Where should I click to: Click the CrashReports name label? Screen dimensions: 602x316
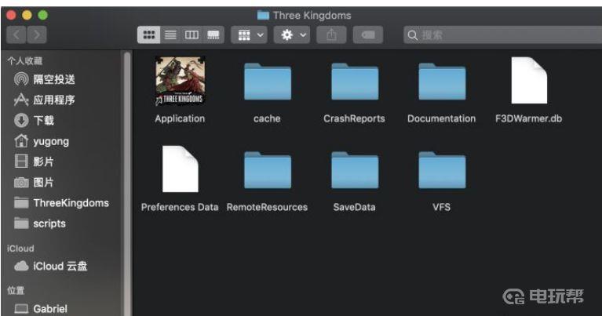point(354,119)
